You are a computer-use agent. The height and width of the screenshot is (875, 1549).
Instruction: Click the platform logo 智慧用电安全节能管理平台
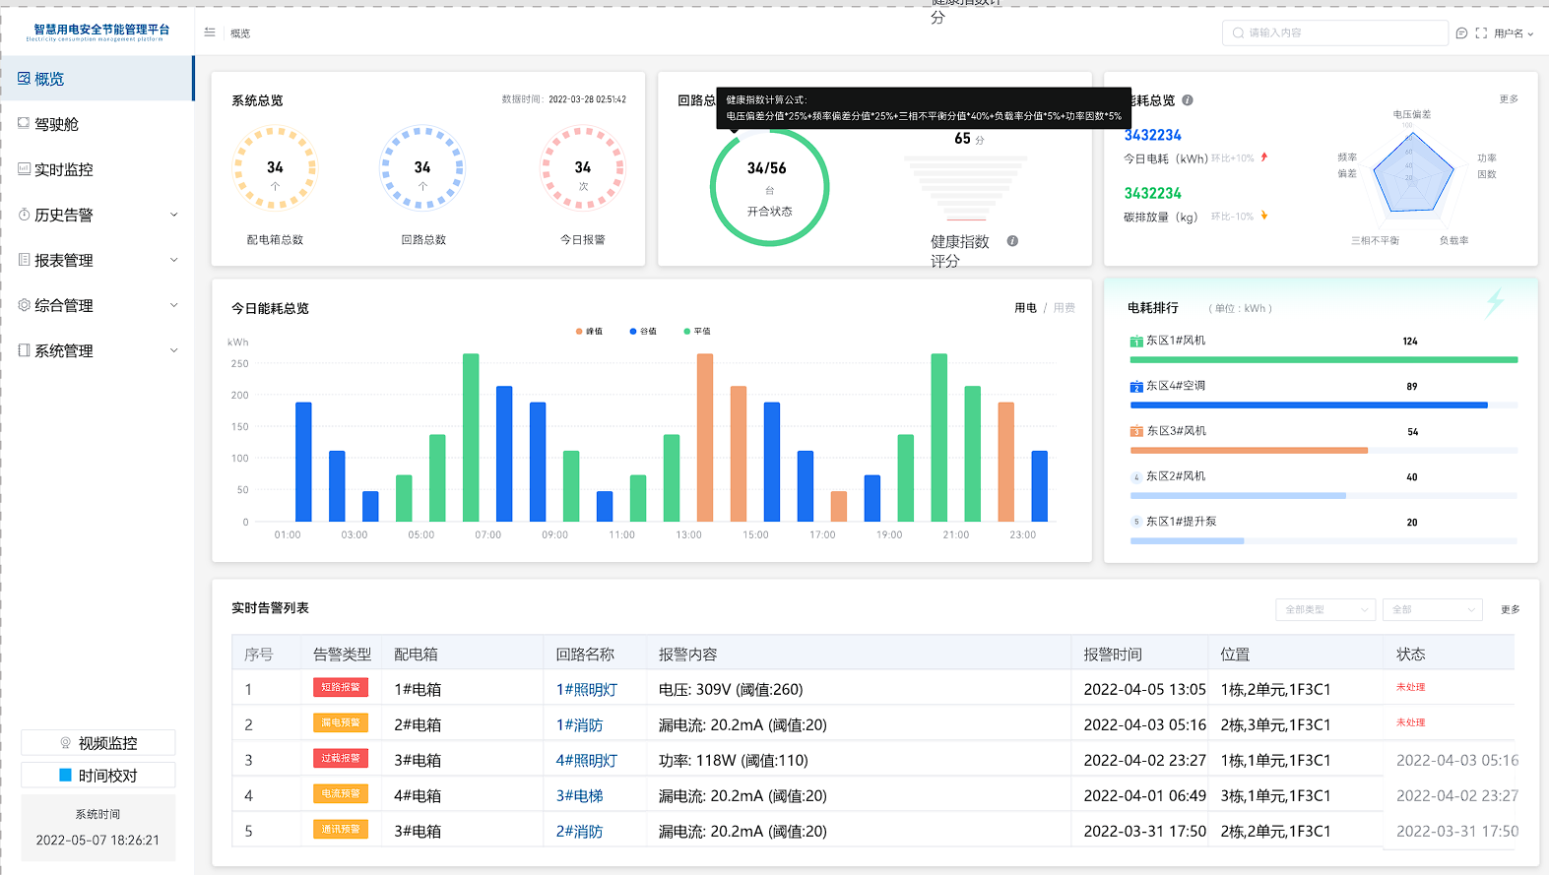[x=98, y=32]
